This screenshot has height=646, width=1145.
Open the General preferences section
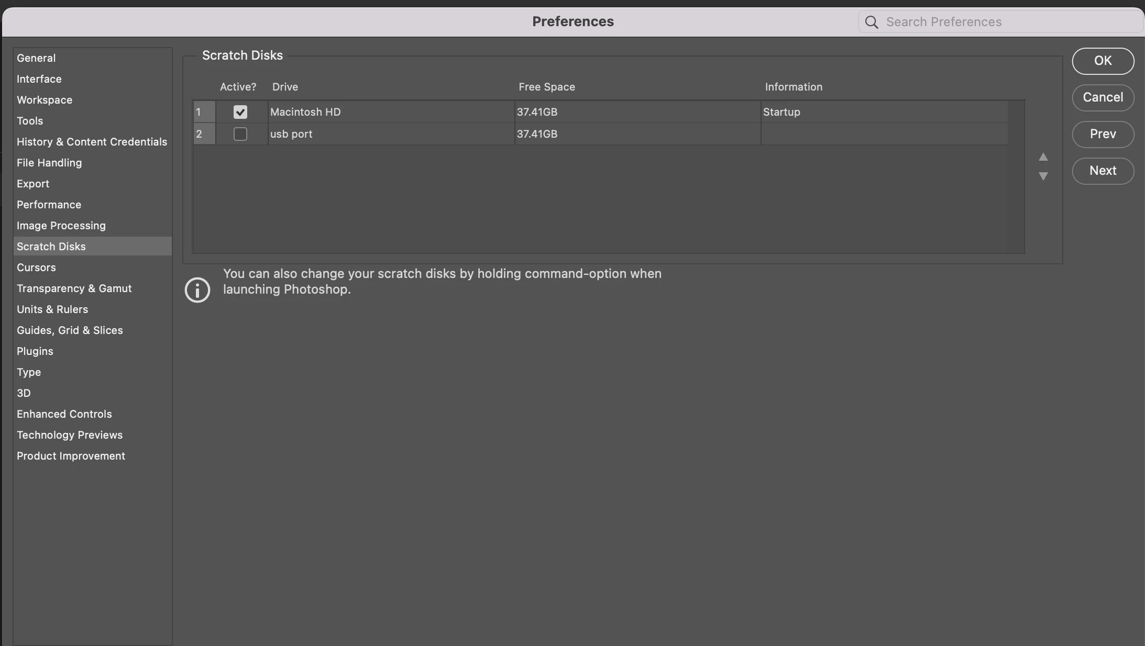pos(36,58)
